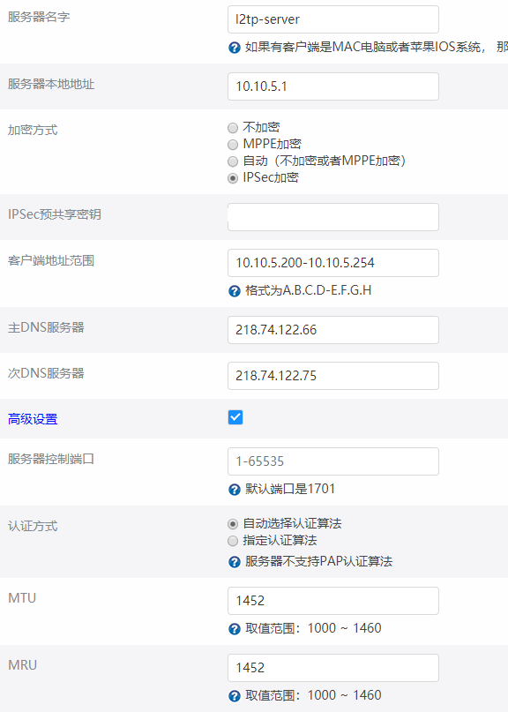Click help icon beside address format hint
The height and width of the screenshot is (712, 508).
click(235, 290)
